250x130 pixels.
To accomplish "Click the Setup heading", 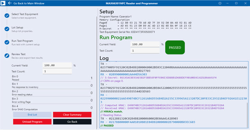I will (x=107, y=12).
